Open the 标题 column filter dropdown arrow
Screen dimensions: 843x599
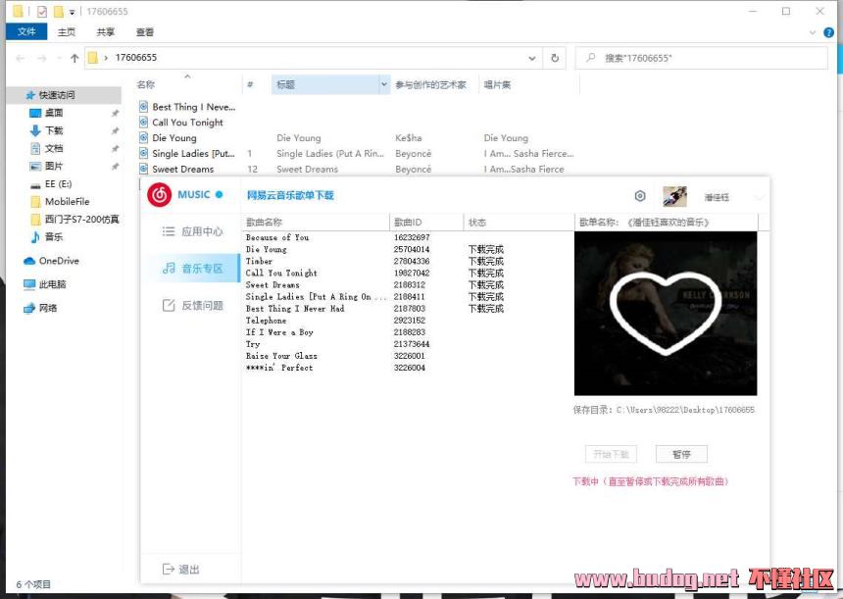click(x=384, y=84)
